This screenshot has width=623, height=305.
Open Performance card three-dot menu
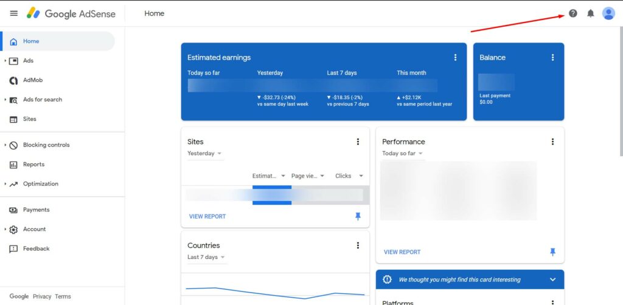pos(552,142)
